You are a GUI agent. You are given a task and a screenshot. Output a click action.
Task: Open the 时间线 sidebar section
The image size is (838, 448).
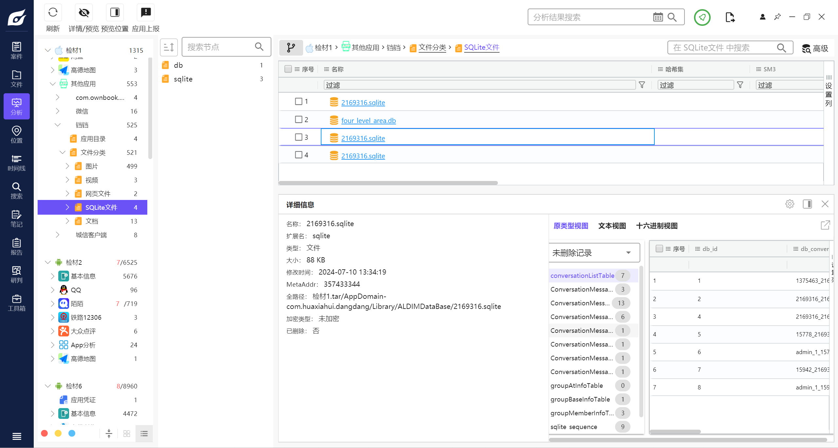pos(16,163)
